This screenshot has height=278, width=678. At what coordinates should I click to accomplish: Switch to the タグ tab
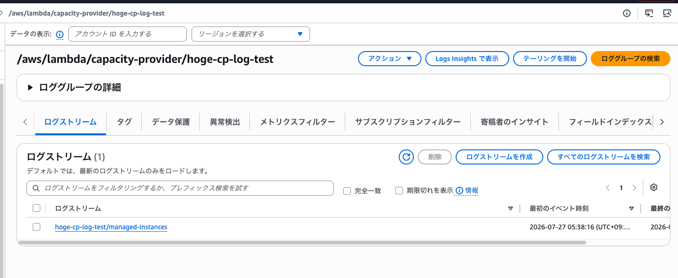(124, 122)
